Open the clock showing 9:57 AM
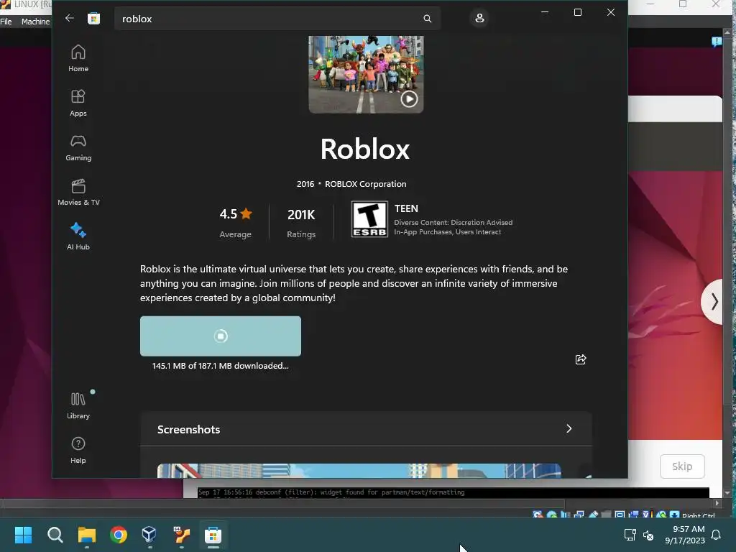This screenshot has height=552, width=736. pyautogui.click(x=684, y=535)
